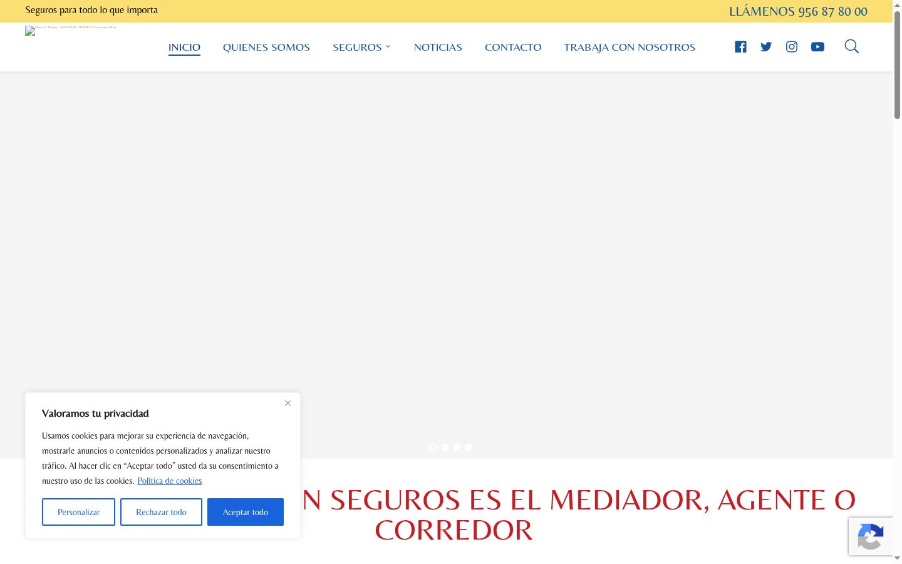Open the Instagram profile icon
The image size is (902, 564).
click(x=792, y=47)
